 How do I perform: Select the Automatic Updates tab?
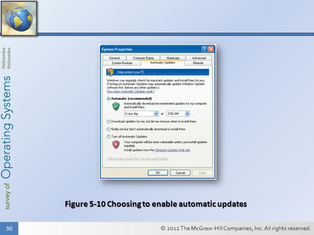coord(163,63)
